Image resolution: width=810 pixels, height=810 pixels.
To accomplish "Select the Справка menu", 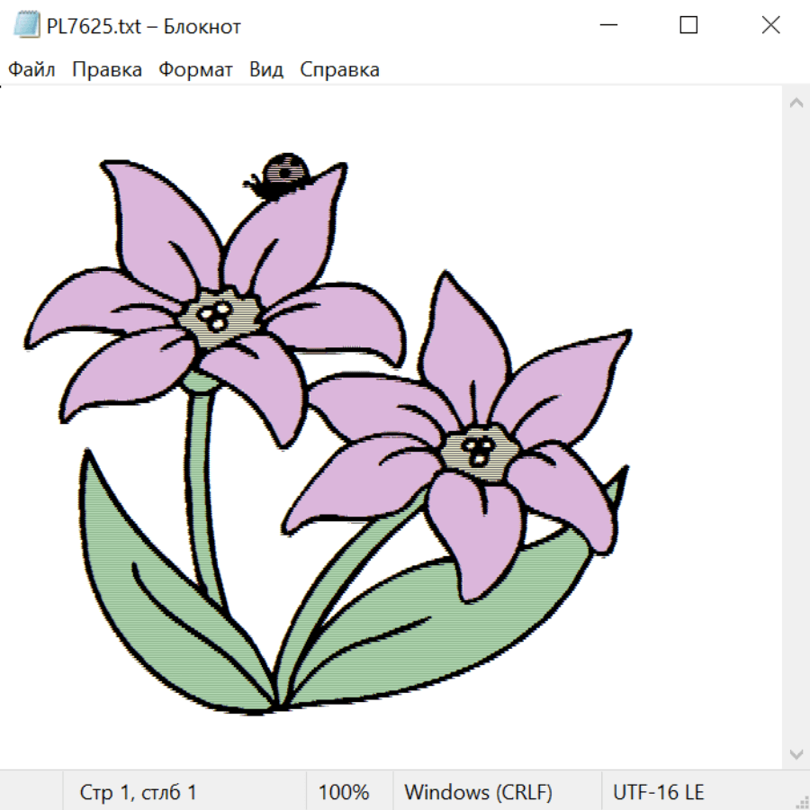I will (x=339, y=70).
